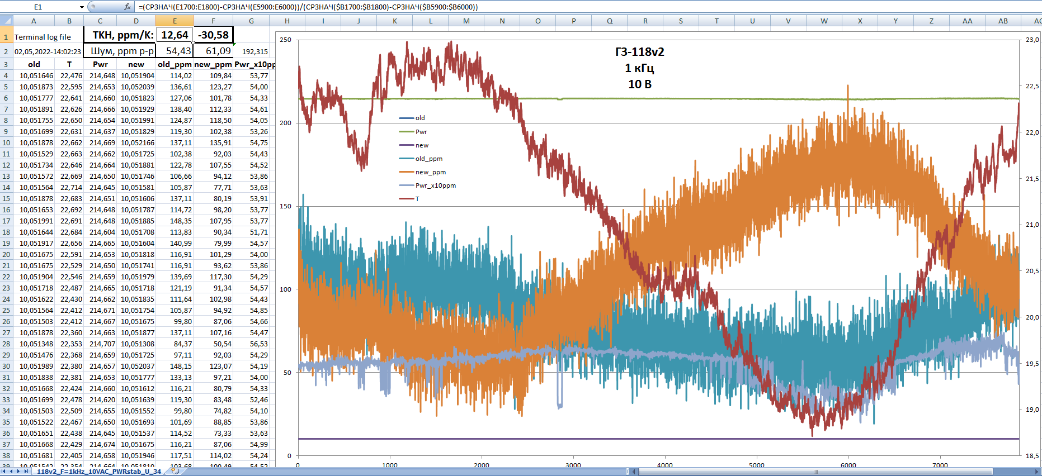Click the 'T' column heading cell
Screen dimensions: 1042x476
[x=69, y=64]
